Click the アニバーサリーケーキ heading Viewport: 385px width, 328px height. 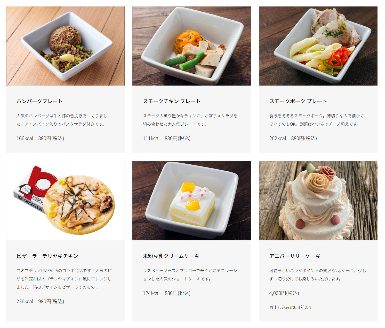click(295, 256)
